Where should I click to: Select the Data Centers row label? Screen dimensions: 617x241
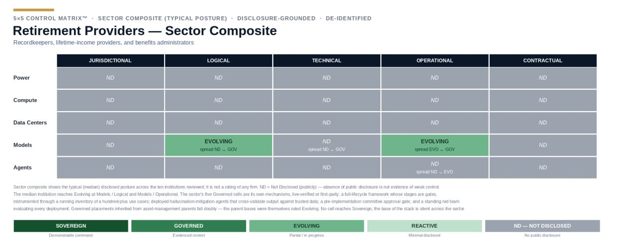coord(30,122)
